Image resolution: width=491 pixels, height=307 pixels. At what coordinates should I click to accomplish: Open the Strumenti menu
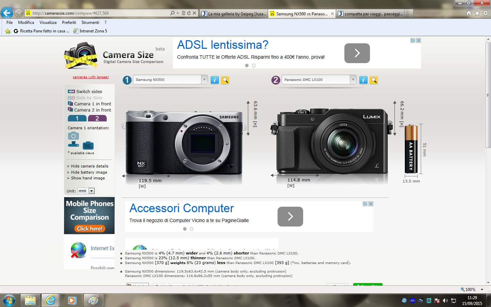point(90,22)
